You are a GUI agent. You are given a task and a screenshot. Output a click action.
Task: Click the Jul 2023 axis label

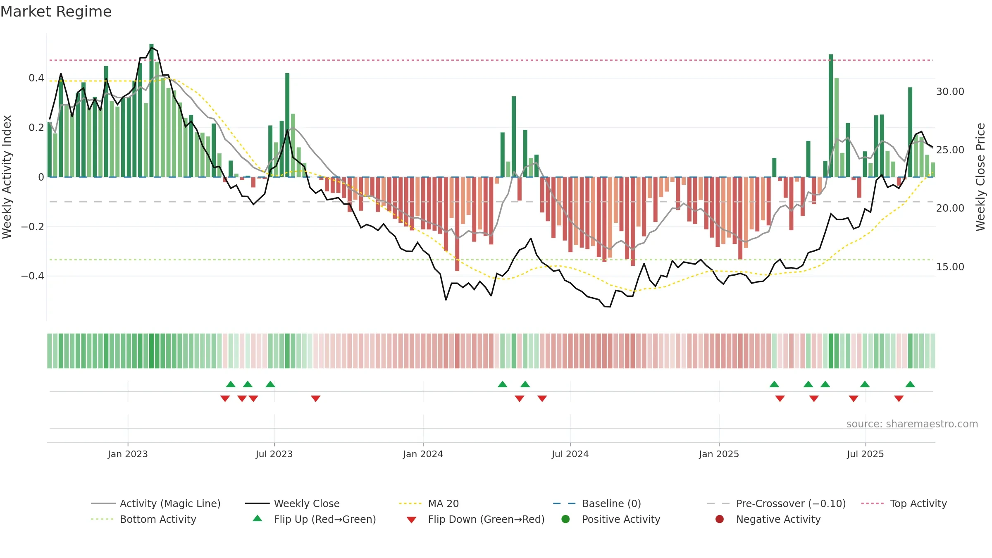coord(274,454)
